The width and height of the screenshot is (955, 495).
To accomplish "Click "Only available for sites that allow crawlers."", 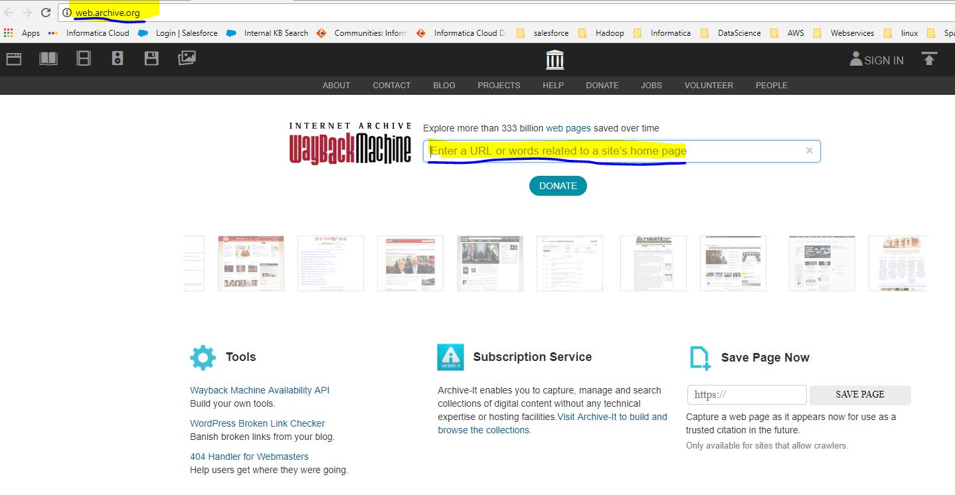I will pyautogui.click(x=767, y=446).
